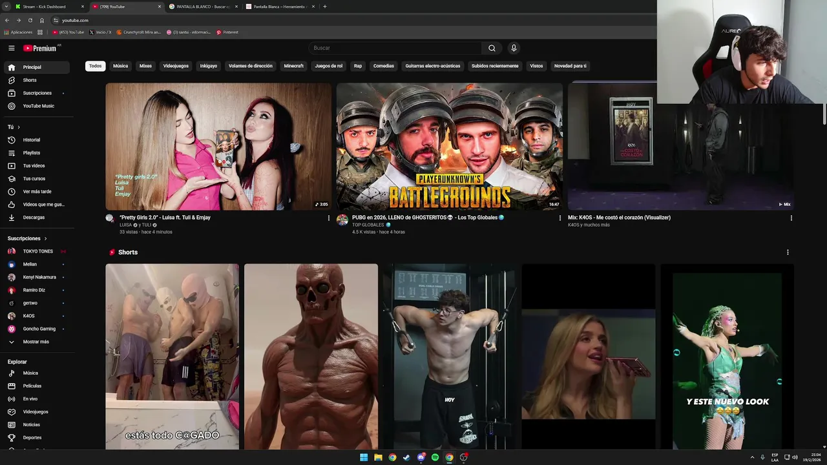This screenshot has height=465, width=827.
Task: Open Pinterest bookmark
Action: tap(227, 32)
